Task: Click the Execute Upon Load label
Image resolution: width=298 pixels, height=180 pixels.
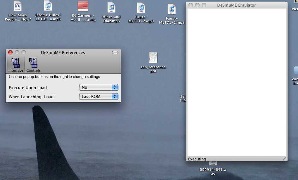Action: click(28, 87)
